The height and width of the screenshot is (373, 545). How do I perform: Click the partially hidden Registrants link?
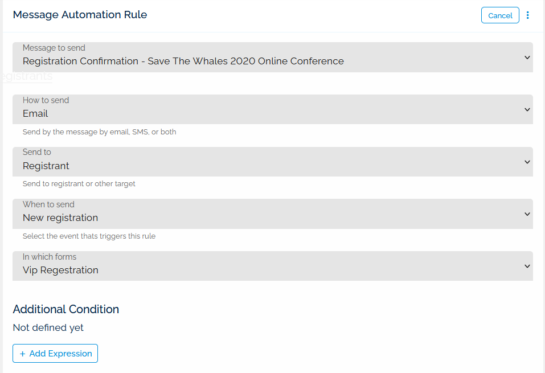26,77
